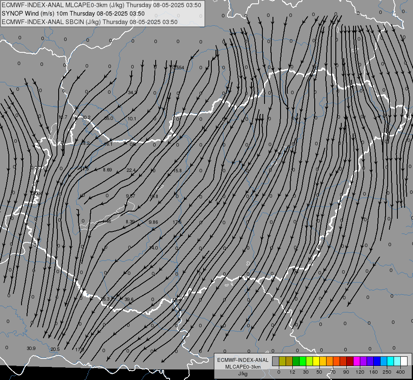The width and height of the screenshot is (413, 380).
Task: Click the magenta legend swatch
Action: pos(357,361)
